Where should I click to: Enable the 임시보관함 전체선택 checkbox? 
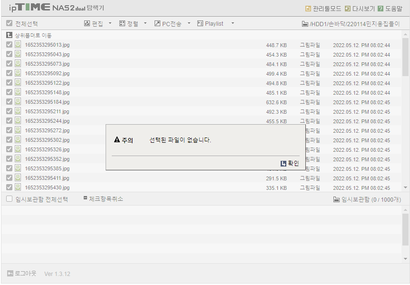9,199
